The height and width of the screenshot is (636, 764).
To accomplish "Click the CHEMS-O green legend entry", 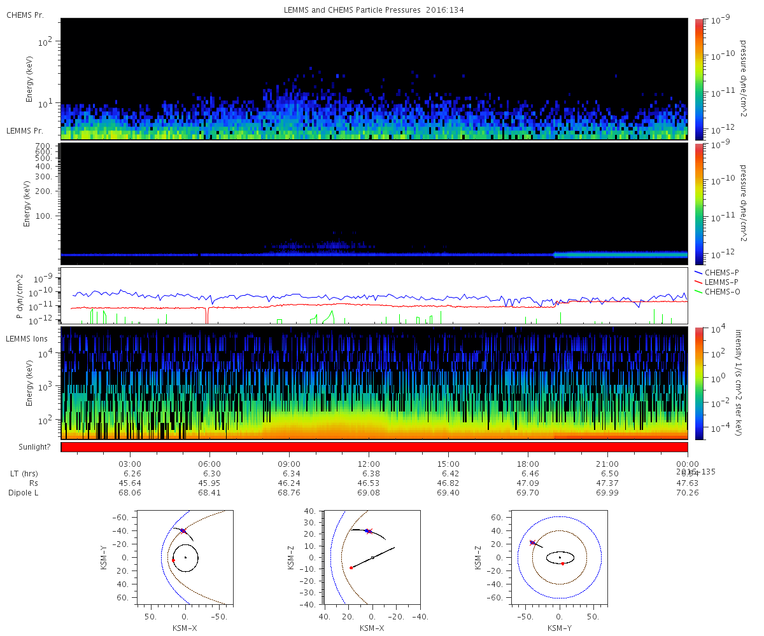I will coord(719,291).
